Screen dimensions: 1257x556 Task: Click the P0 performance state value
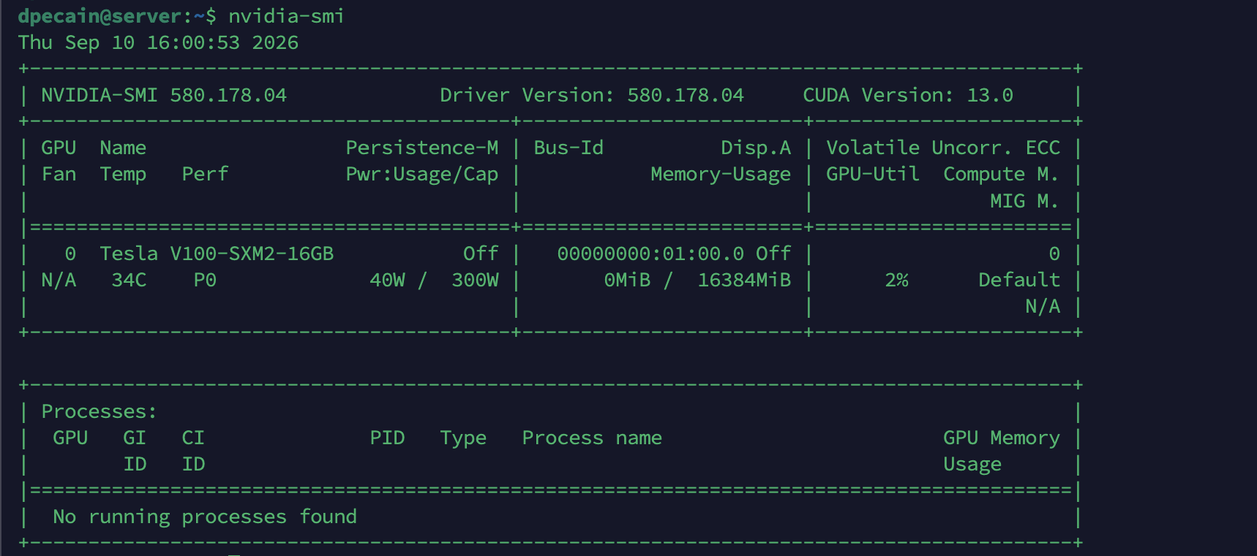205,280
